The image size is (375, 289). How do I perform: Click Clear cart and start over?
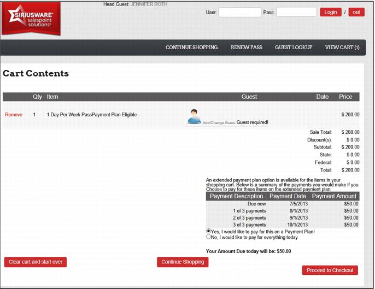coord(36,262)
